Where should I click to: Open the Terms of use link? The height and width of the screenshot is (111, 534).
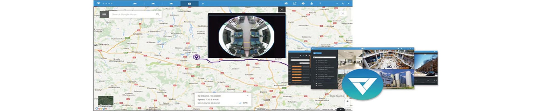[x=327, y=110]
